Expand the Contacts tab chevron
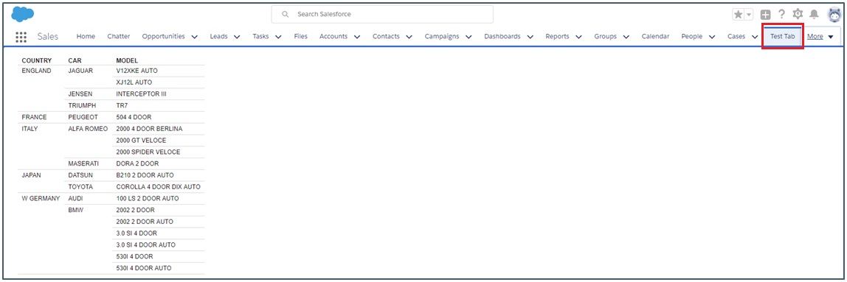The height and width of the screenshot is (282, 847). click(x=409, y=37)
